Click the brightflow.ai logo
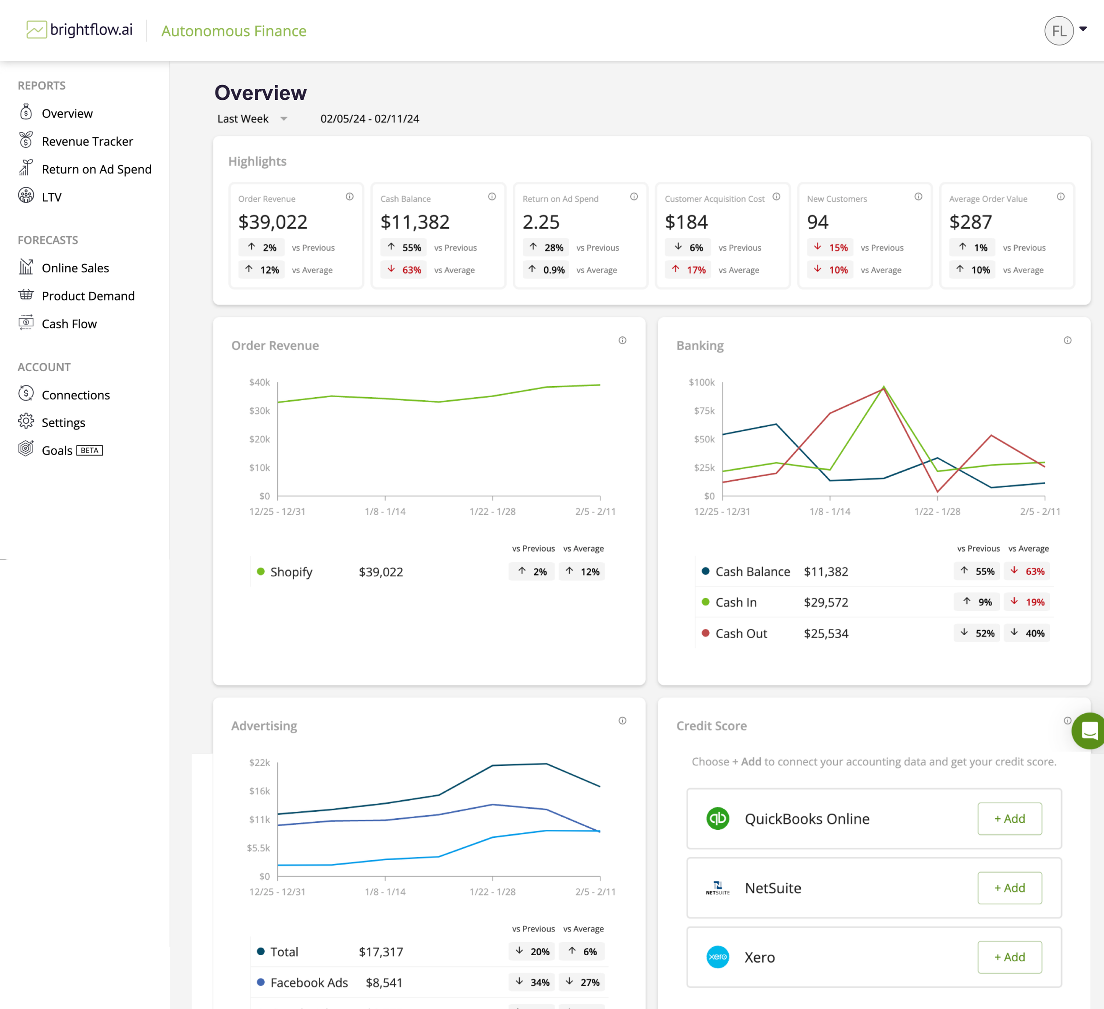Viewport: 1104px width, 1009px height. 80,30
